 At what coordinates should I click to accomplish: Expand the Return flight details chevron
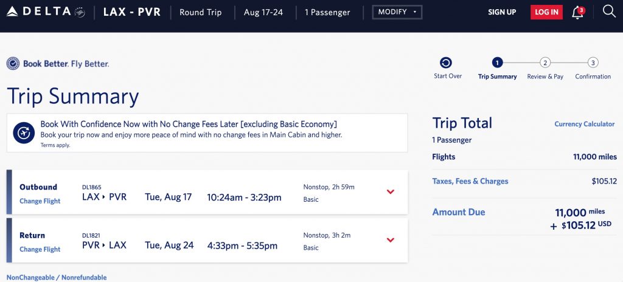[x=391, y=240]
